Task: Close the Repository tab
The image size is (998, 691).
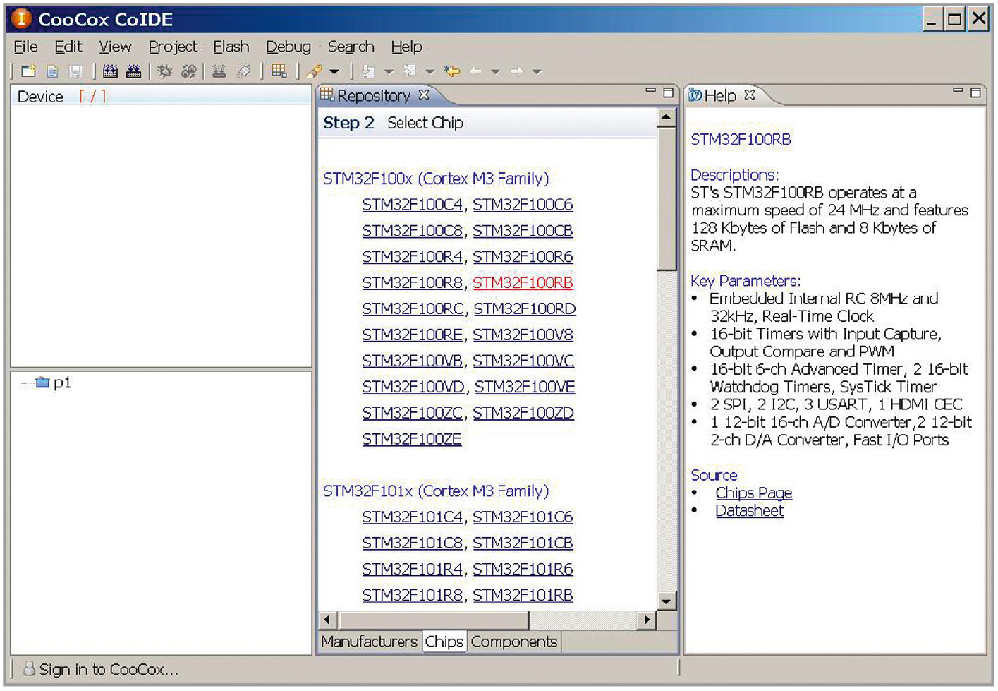Action: [424, 95]
